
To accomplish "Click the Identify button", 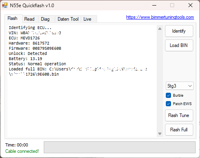I will click(x=179, y=31).
